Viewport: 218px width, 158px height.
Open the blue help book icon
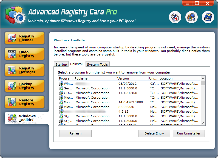[x=208, y=17]
